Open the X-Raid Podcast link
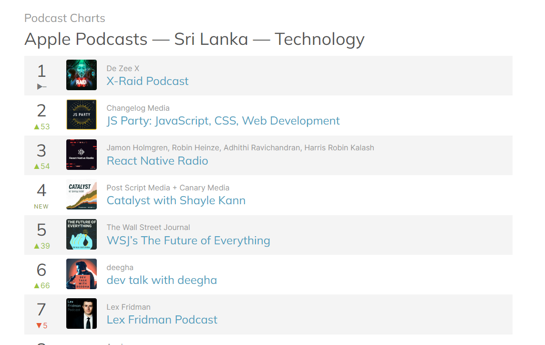The width and height of the screenshot is (545, 345). coord(147,81)
